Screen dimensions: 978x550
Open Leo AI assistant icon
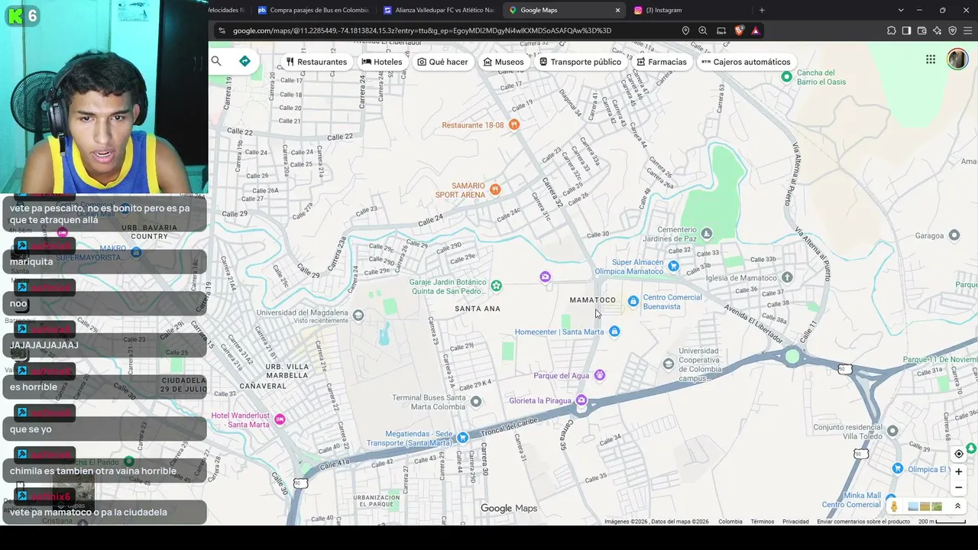(937, 31)
